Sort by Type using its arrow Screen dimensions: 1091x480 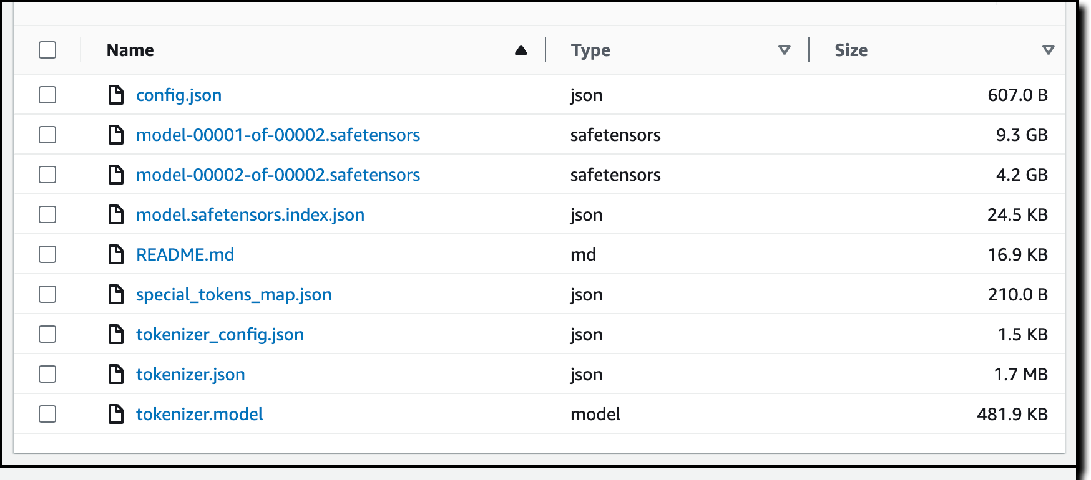[785, 50]
